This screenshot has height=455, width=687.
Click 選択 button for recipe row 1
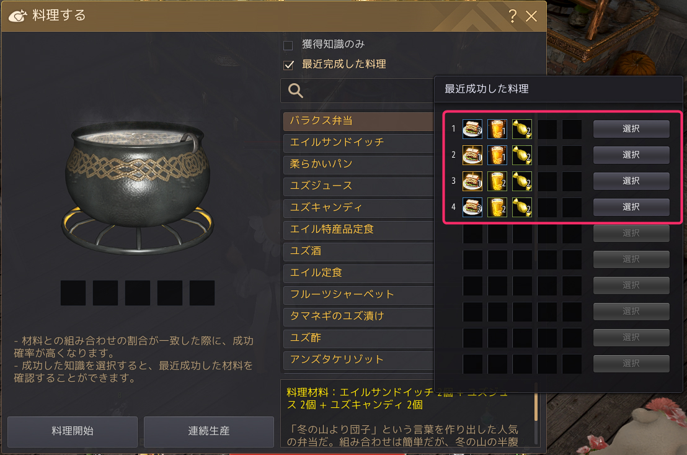point(631,129)
